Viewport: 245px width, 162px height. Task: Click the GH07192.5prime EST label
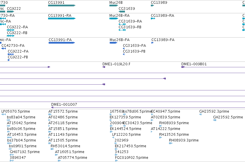[x=25, y=152]
